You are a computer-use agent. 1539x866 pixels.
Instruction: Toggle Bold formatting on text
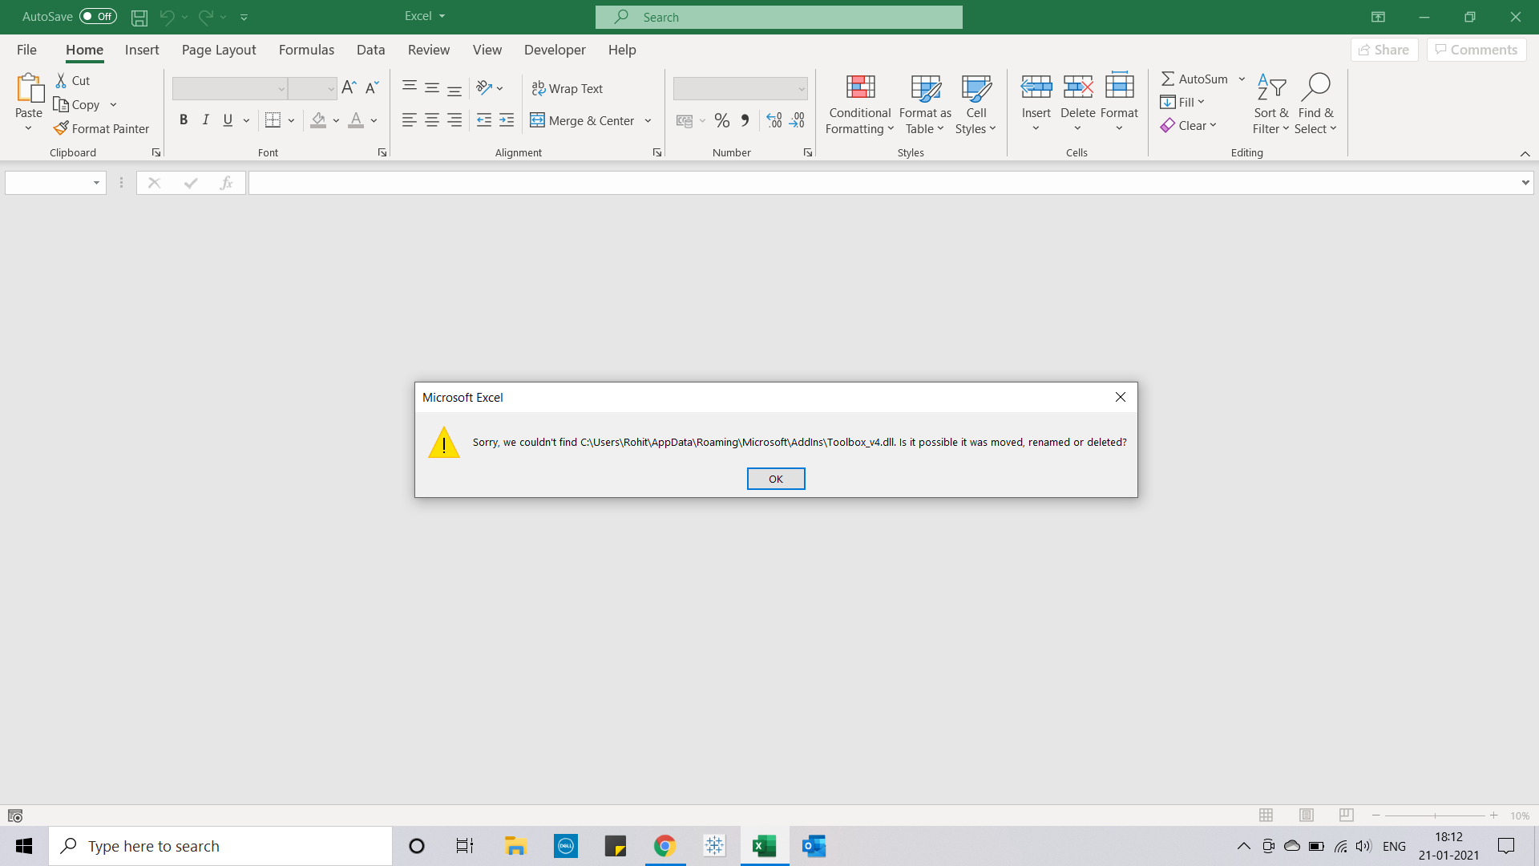pyautogui.click(x=184, y=120)
